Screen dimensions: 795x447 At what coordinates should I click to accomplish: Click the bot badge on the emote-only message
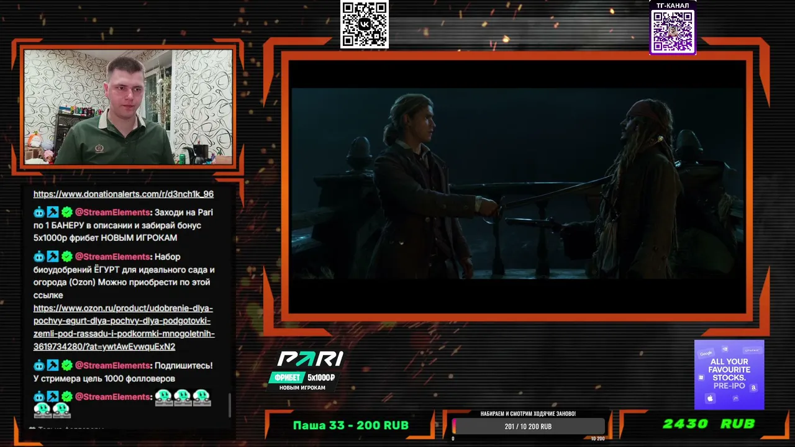pos(39,397)
